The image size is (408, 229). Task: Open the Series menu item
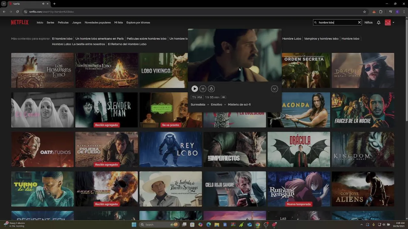pyautogui.click(x=50, y=23)
